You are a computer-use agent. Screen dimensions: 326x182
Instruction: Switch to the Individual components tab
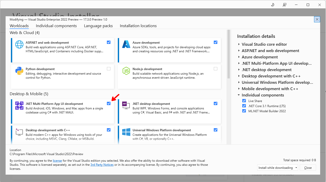tap(56, 26)
